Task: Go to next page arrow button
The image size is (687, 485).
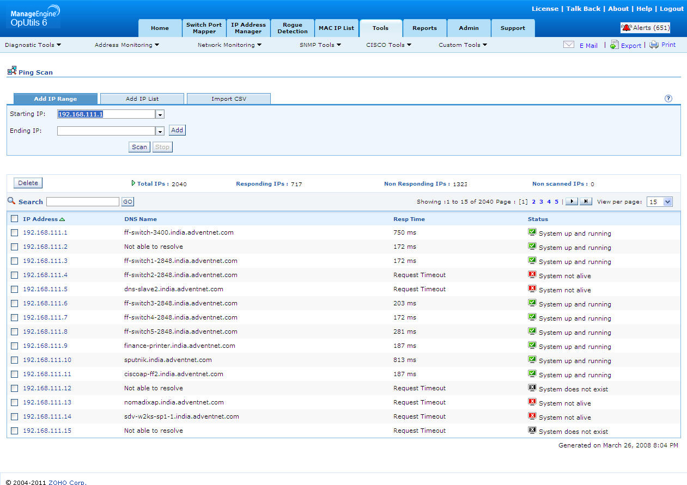Action: click(x=571, y=201)
